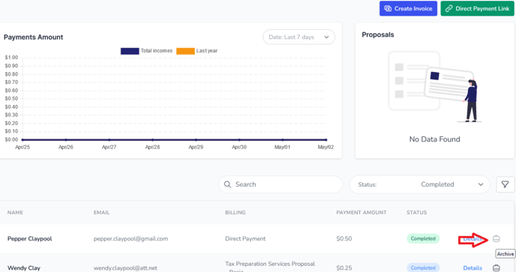Image resolution: width=516 pixels, height=272 pixels.
Task: Click the search magnifier icon
Action: (227, 184)
